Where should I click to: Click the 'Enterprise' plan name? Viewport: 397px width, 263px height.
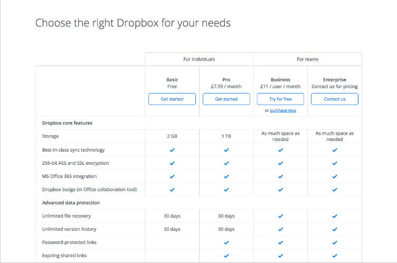(335, 80)
